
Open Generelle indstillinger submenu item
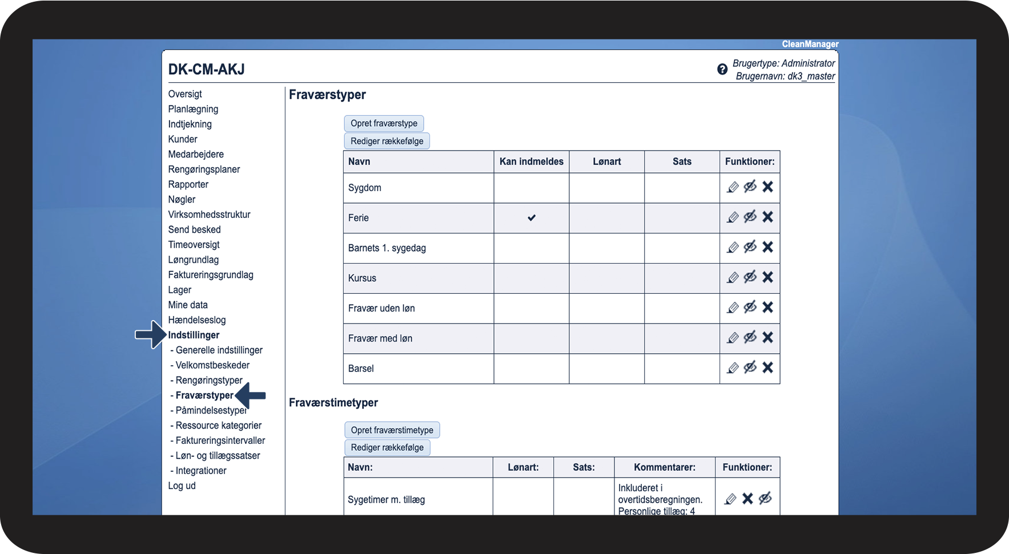219,350
